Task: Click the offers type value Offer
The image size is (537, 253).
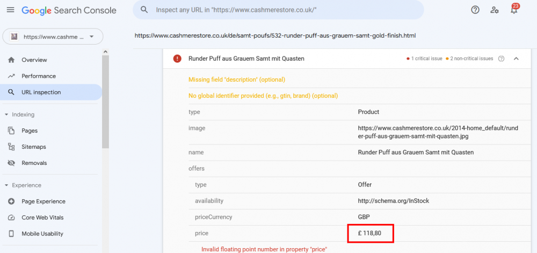Action: tap(365, 185)
